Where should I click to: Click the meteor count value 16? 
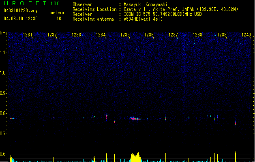pyautogui.click(x=59, y=19)
